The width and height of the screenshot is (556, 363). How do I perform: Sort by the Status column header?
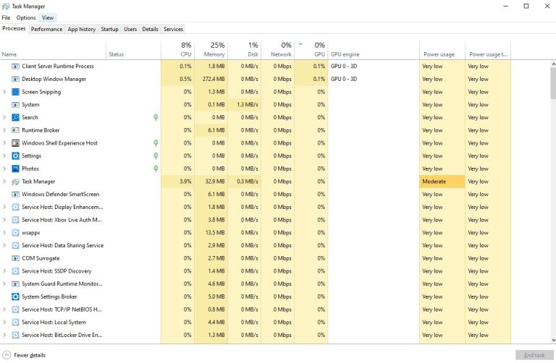tap(133, 51)
